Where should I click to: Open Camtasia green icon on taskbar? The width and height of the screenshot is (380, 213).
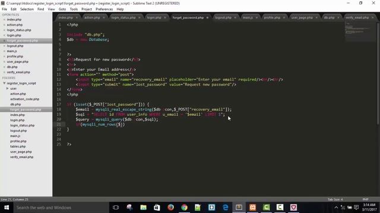point(266,208)
